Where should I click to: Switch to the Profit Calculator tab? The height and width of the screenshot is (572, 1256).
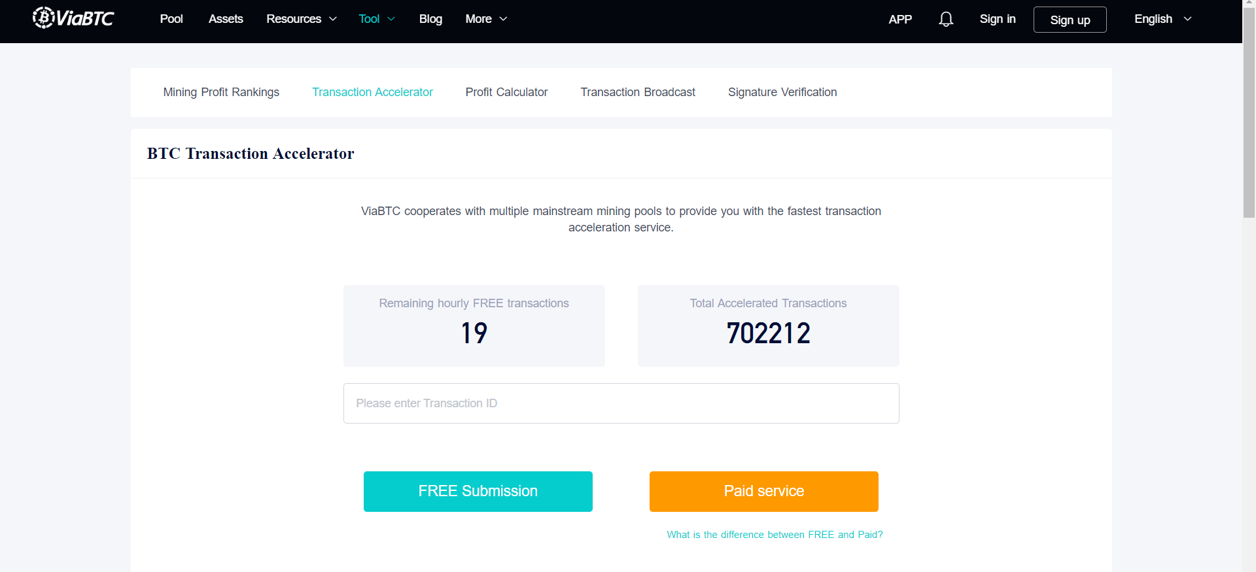click(506, 92)
